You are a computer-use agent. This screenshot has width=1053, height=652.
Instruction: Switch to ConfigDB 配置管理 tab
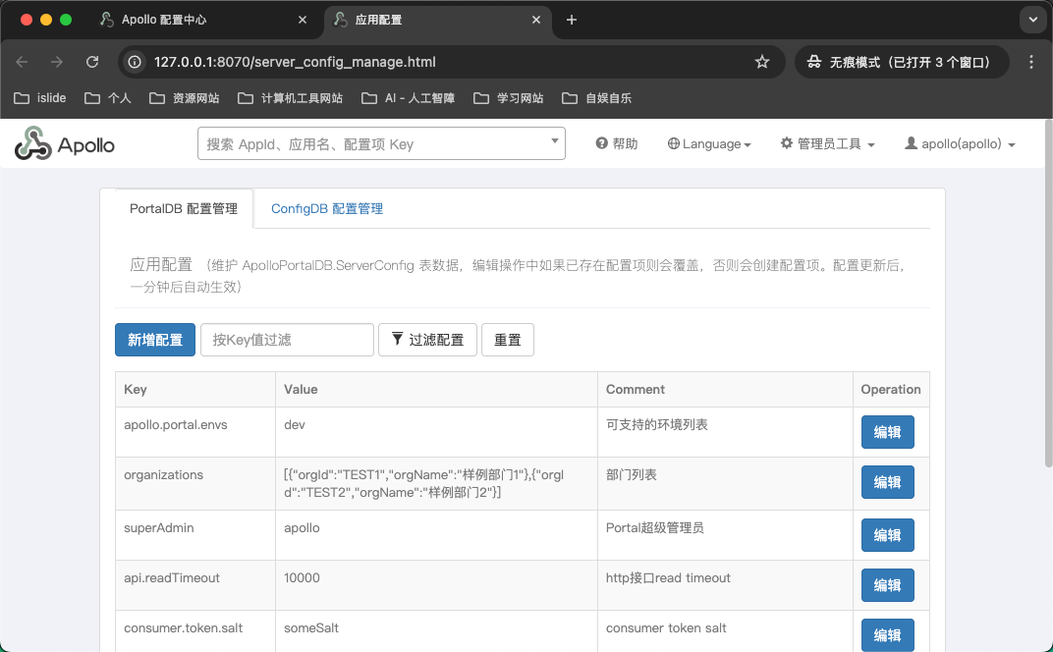(x=327, y=209)
